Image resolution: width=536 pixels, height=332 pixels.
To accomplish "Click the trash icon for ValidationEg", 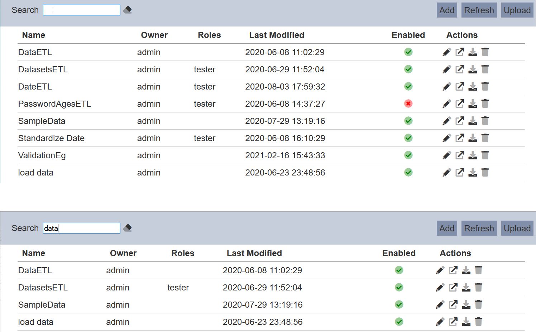I will pos(485,155).
